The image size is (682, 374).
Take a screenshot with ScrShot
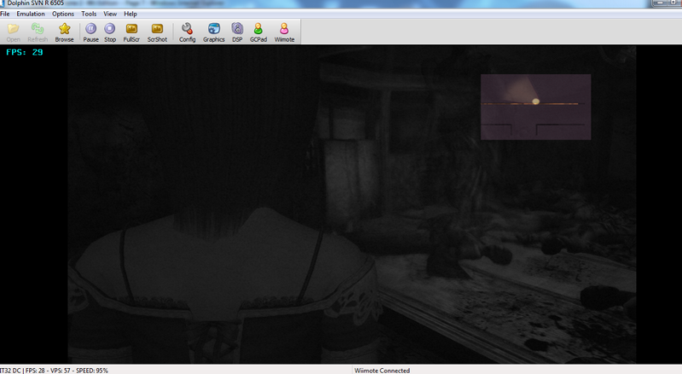157,32
